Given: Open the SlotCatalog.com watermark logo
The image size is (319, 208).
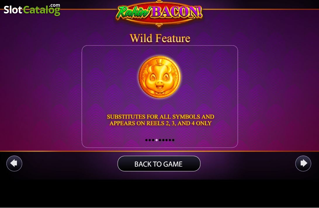Looking at the screenshot, I should coord(32,10).
